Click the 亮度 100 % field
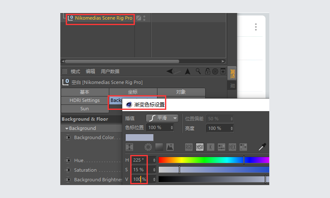The width and height of the screenshot is (330, 198). [218, 128]
